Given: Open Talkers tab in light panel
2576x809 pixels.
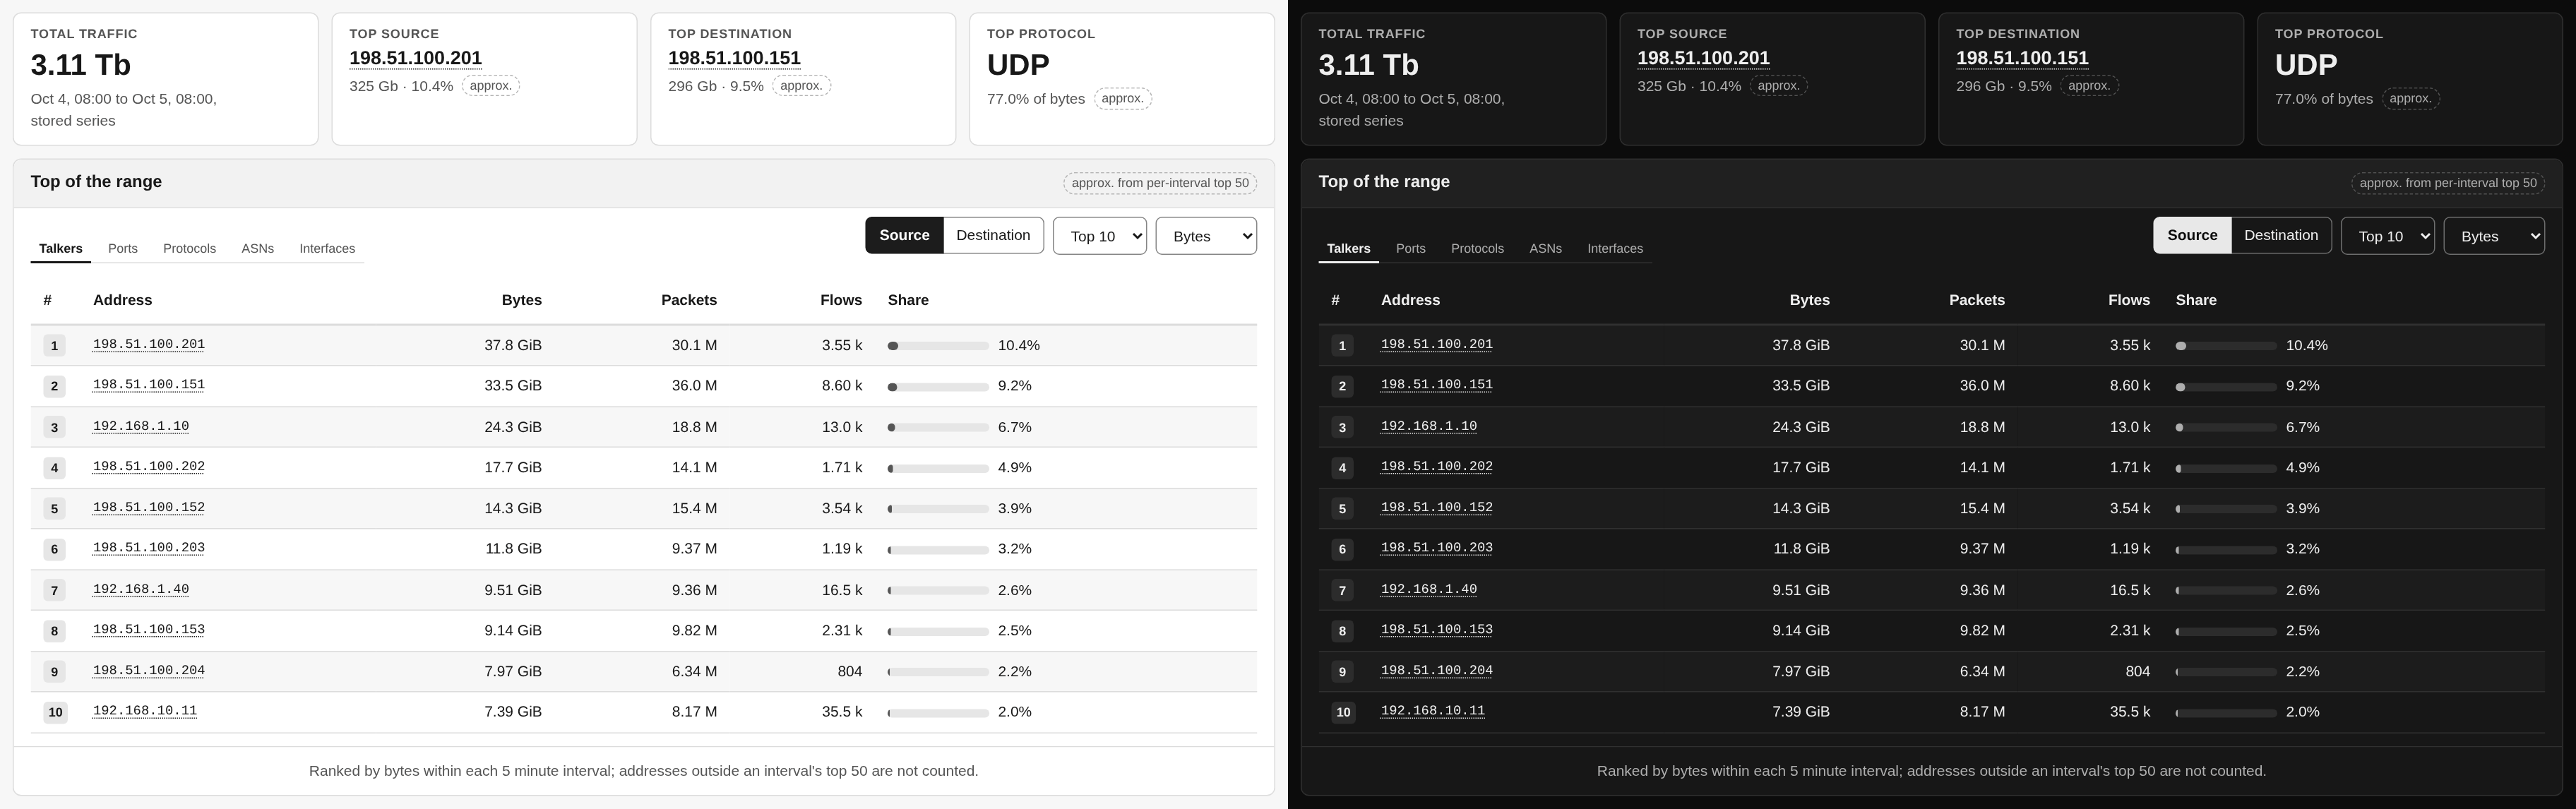Looking at the screenshot, I should tap(61, 248).
